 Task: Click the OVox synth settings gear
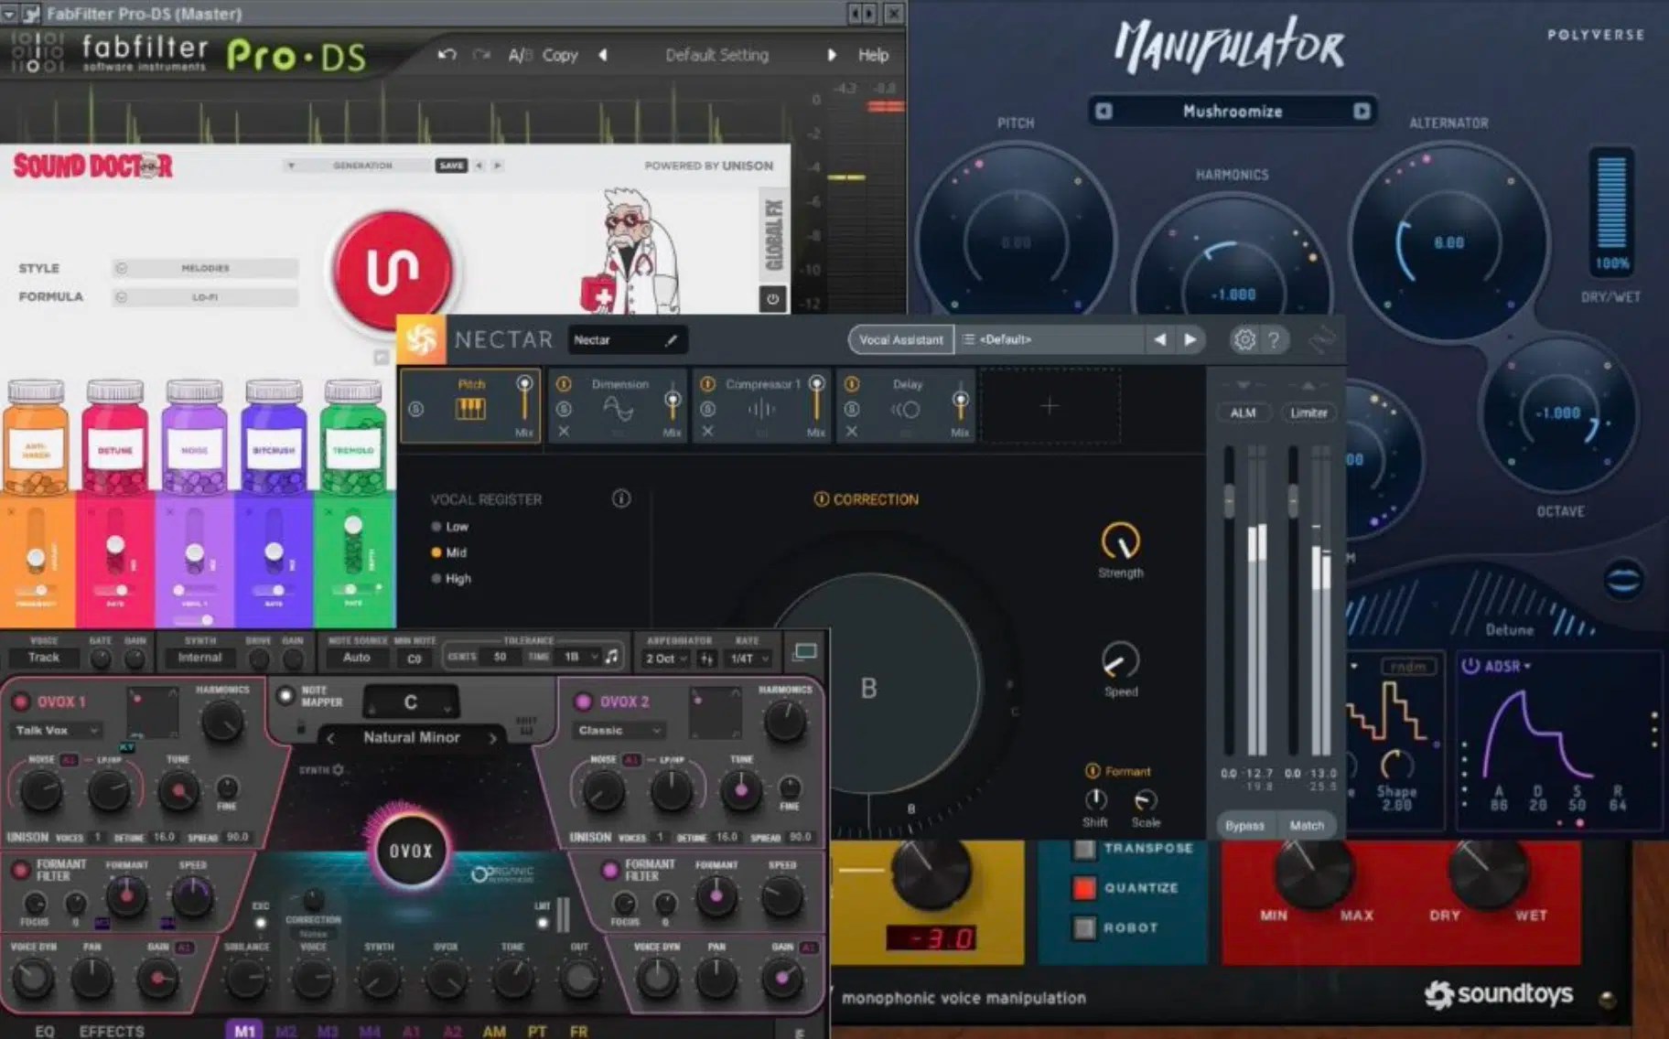click(339, 770)
